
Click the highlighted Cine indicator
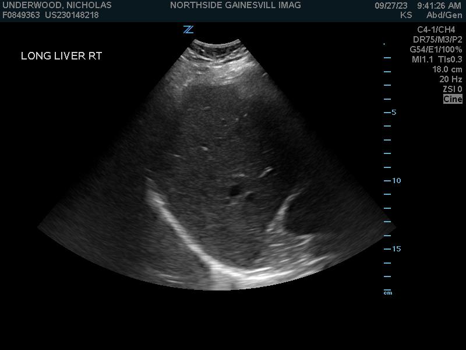(453, 99)
